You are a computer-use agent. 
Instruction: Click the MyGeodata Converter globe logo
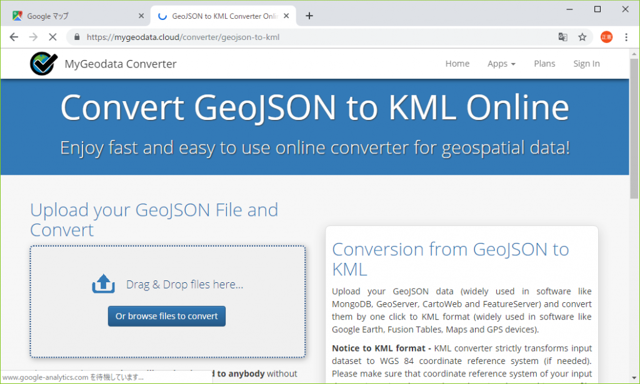click(x=42, y=64)
